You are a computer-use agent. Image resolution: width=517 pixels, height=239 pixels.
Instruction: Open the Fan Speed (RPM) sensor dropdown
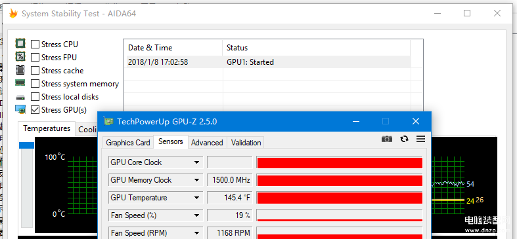[196, 233]
